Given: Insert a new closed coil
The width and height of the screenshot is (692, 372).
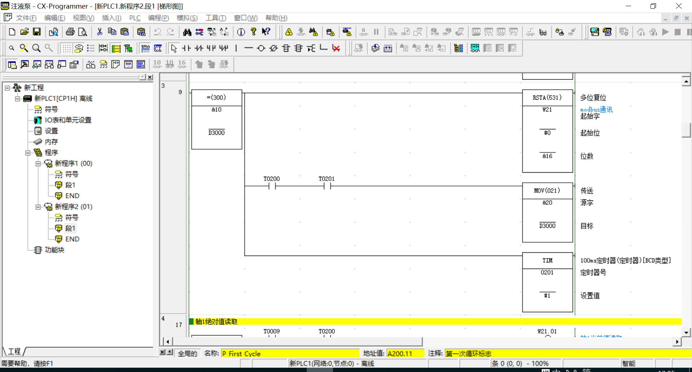Looking at the screenshot, I should [x=274, y=48].
